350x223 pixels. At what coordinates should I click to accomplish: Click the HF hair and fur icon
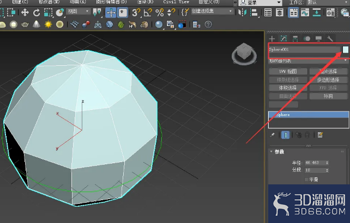coord(132,24)
